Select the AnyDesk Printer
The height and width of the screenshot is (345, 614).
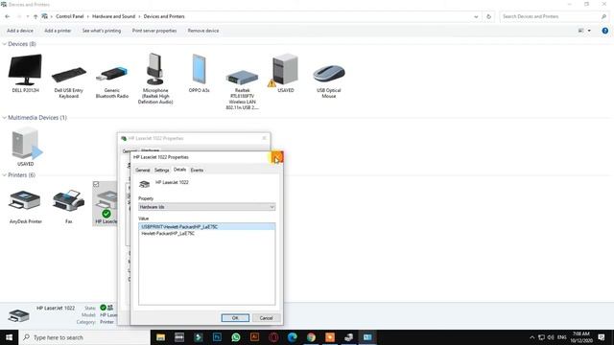point(26,207)
